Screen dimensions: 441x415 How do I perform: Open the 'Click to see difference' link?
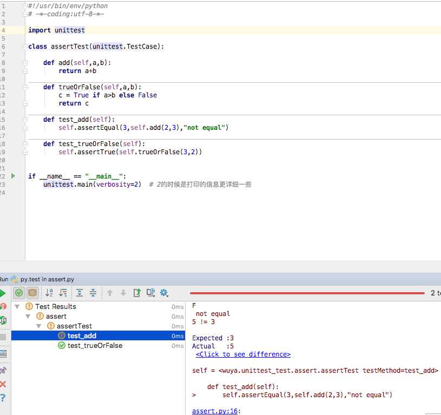pyautogui.click(x=243, y=354)
